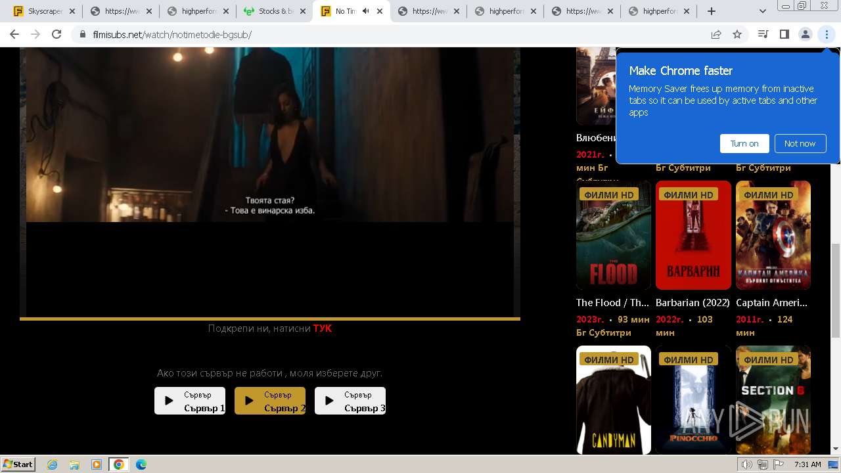This screenshot has height=473, width=841.
Task: Open the media controls icon in toolbar
Action: (763, 34)
